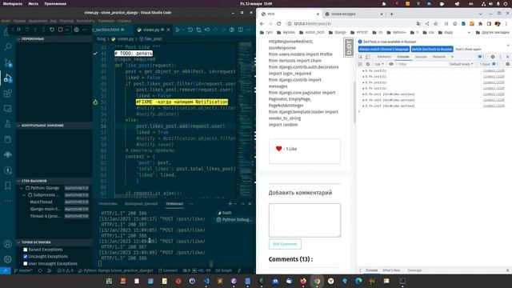The image size is (512, 288).
Task: Open Run and Debug view in activity bar
Action: pos(7,78)
